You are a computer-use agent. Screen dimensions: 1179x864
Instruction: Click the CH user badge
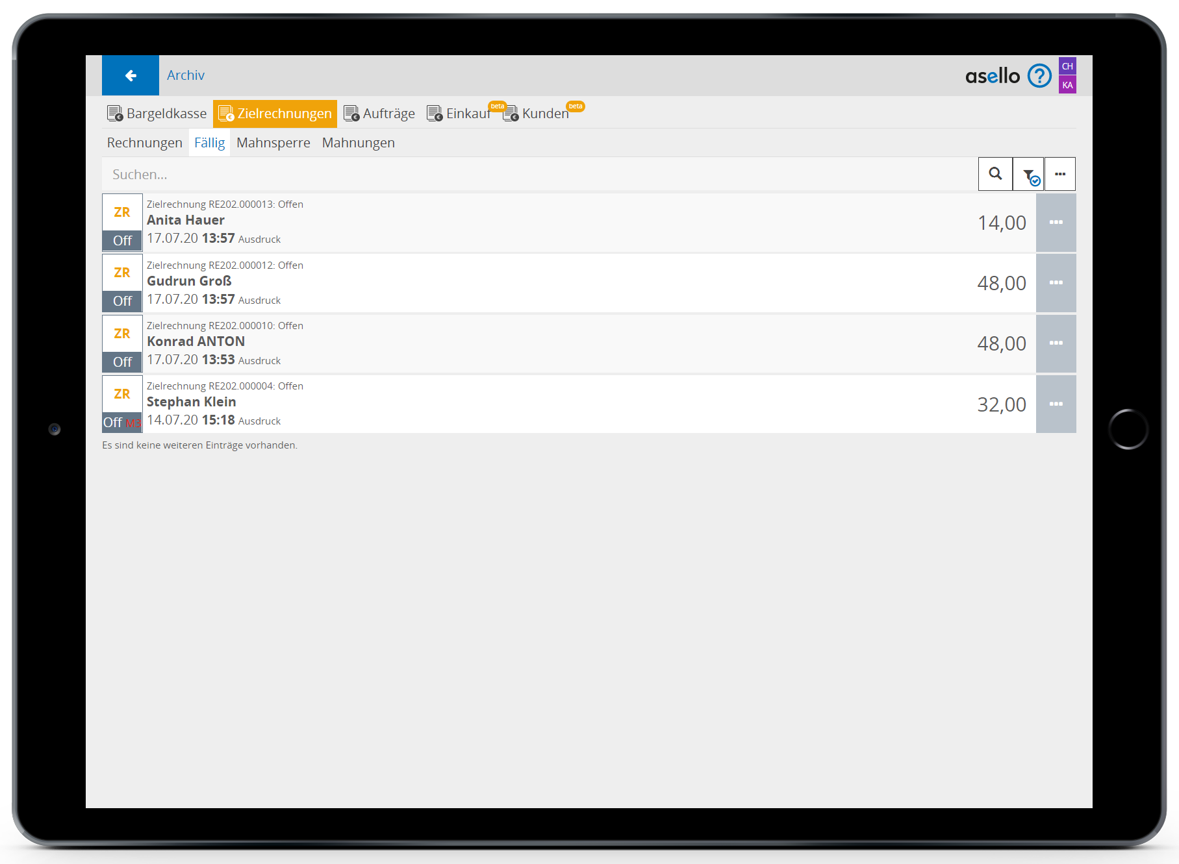tap(1067, 66)
